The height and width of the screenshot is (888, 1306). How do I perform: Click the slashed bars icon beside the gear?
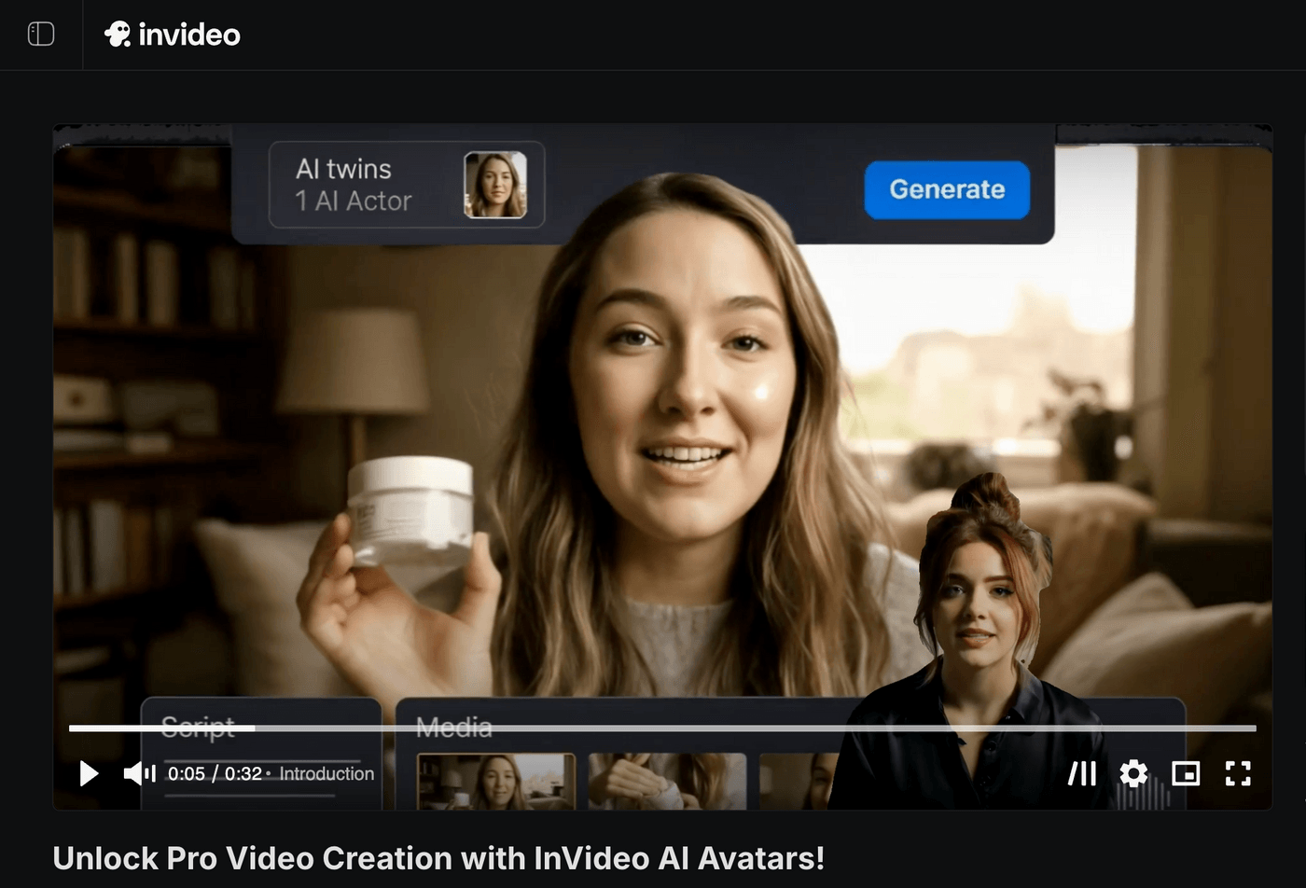pos(1082,773)
